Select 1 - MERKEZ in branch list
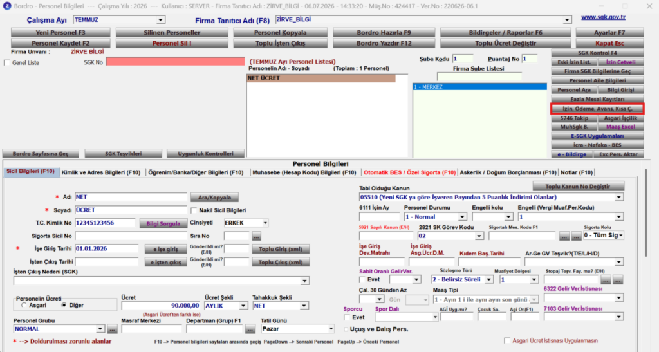 479,87
